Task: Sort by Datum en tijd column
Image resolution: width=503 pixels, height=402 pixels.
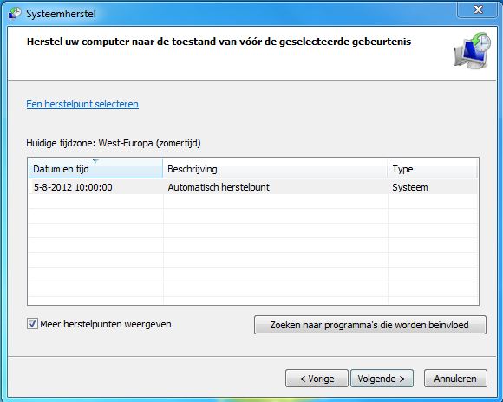Action: click(95, 169)
